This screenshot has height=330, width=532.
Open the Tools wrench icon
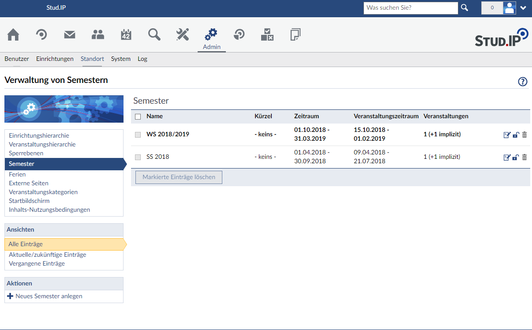183,34
